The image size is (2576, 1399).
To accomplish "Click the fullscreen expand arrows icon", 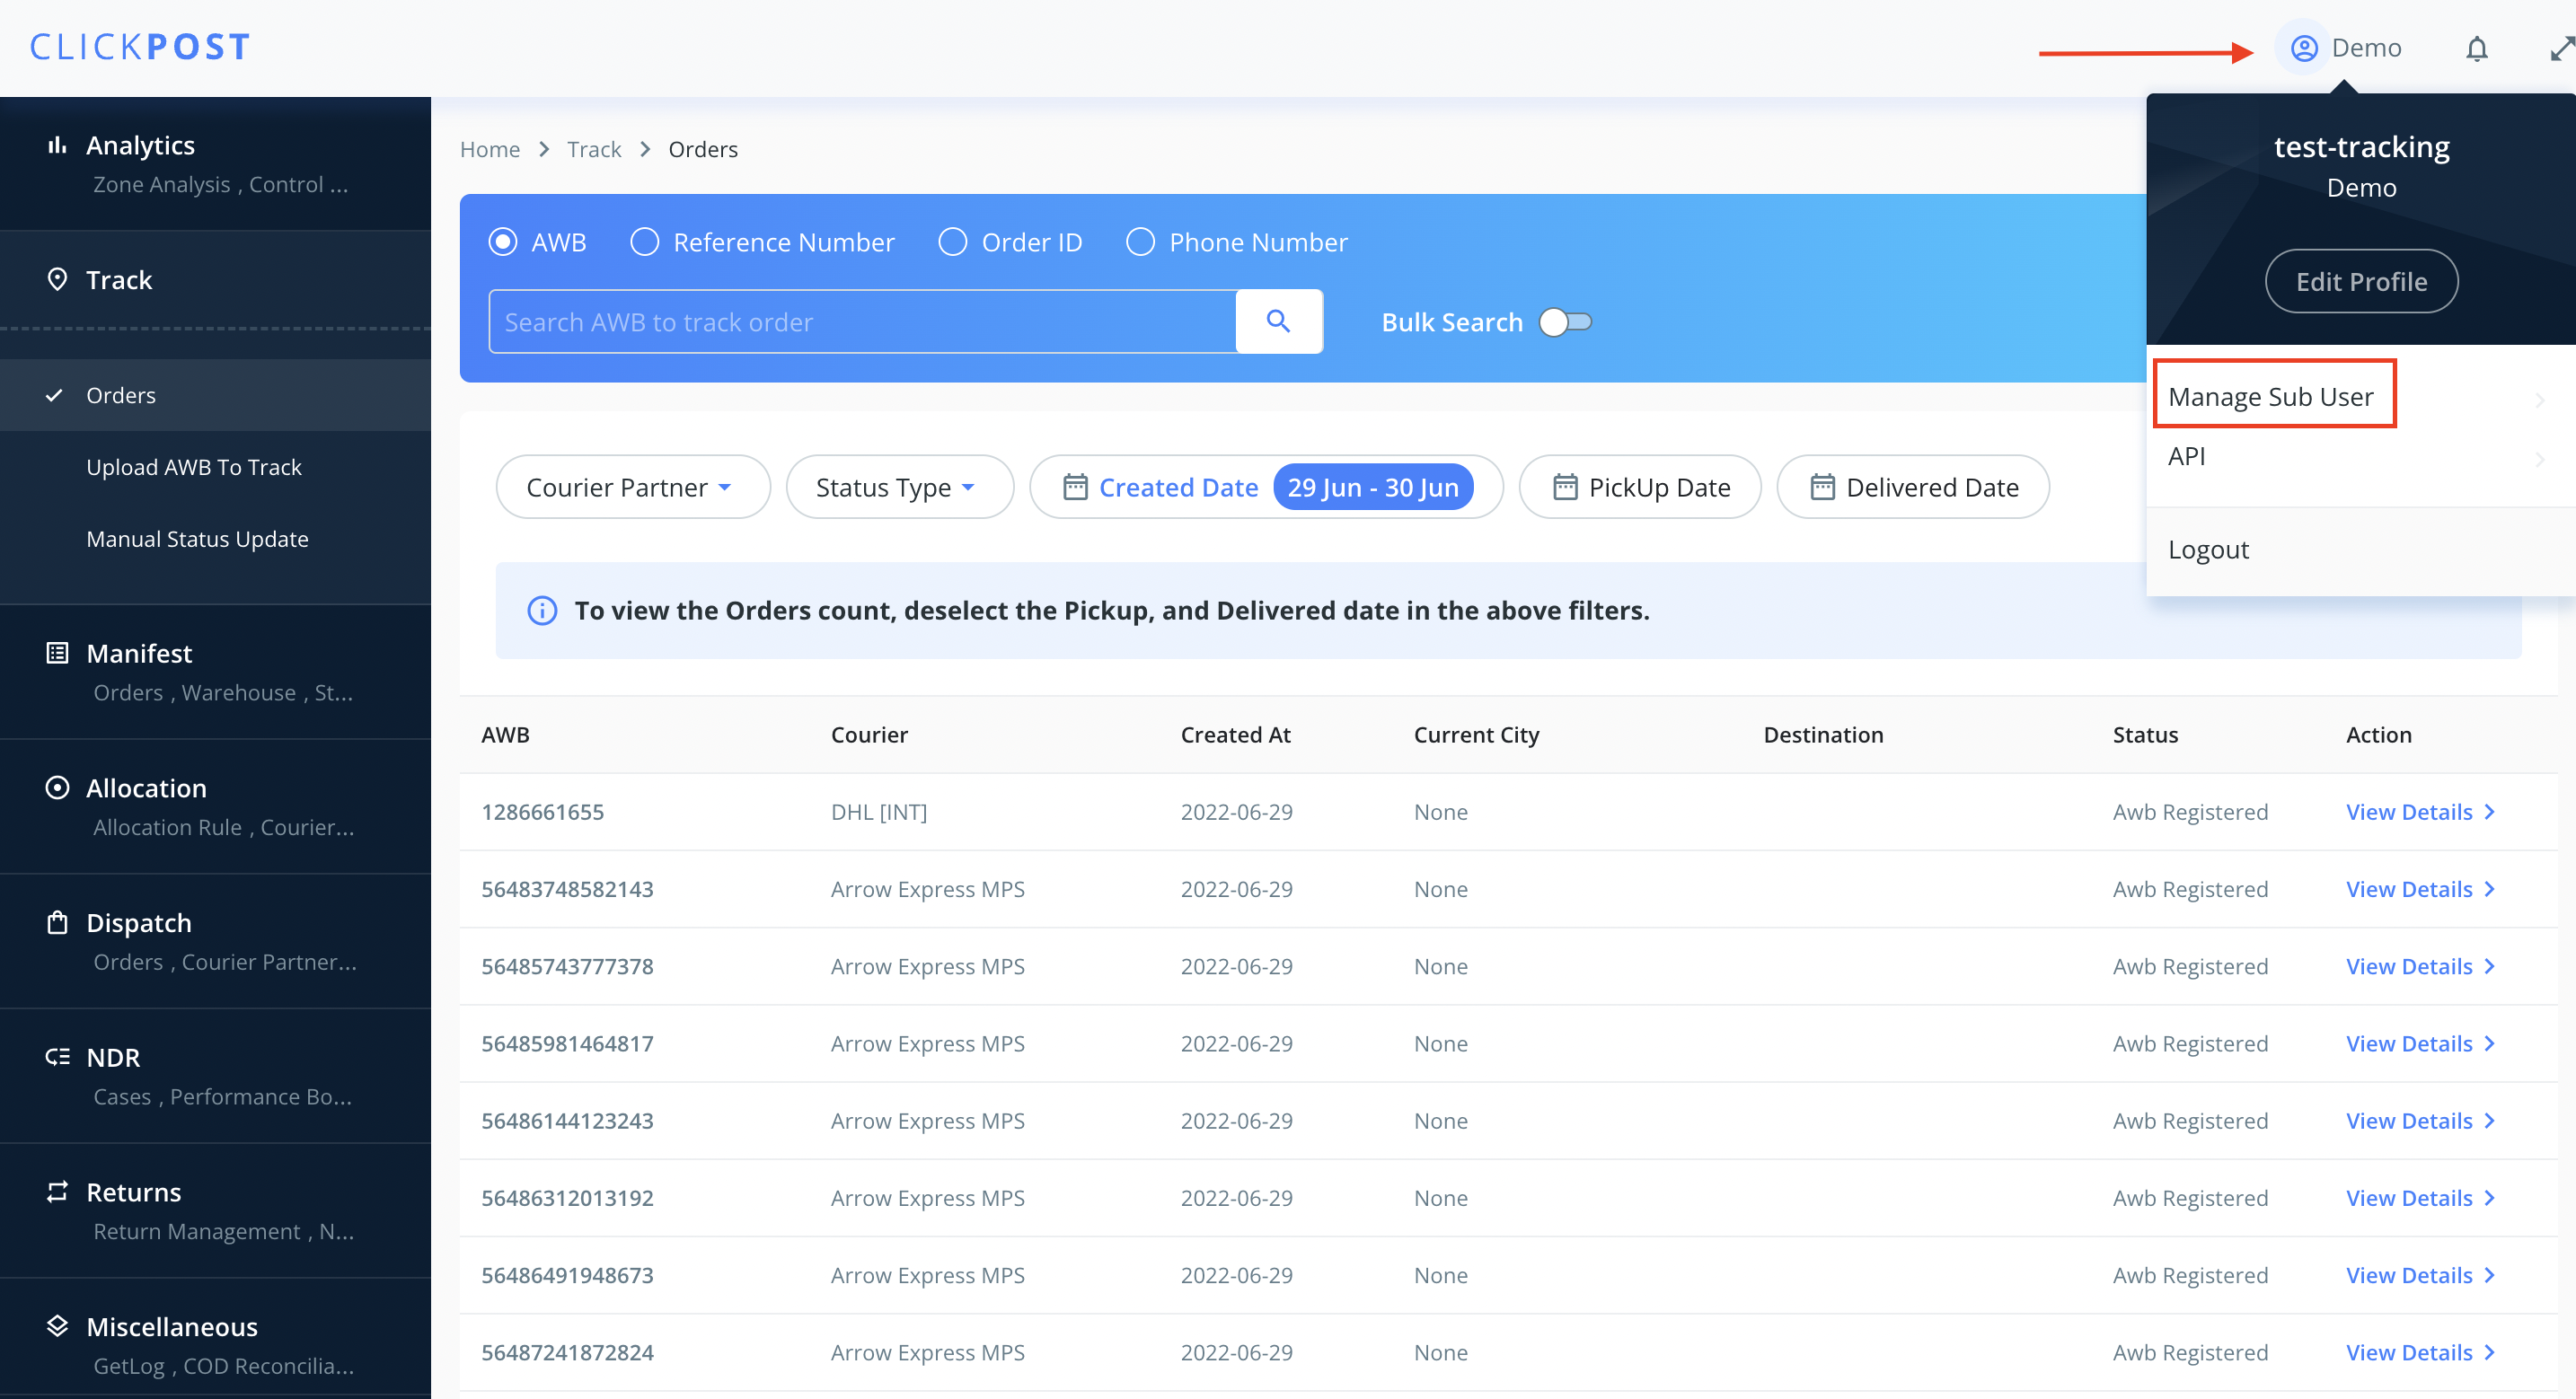I will click(2561, 48).
